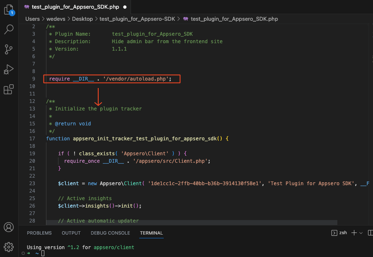Viewport: 373px width, 257px height.
Task: Click the 'Test Plugin for Appsero SDK' string
Action: [x=311, y=184]
